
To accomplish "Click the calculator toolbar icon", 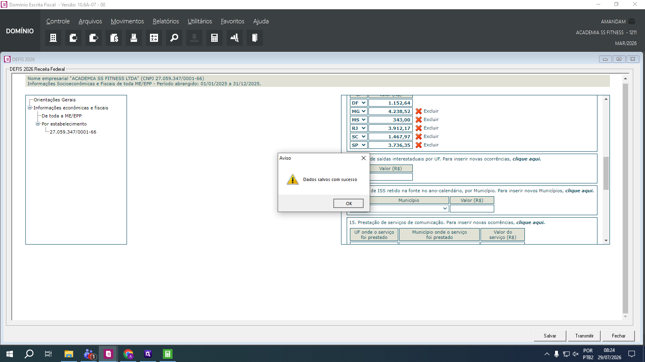I will click(214, 38).
